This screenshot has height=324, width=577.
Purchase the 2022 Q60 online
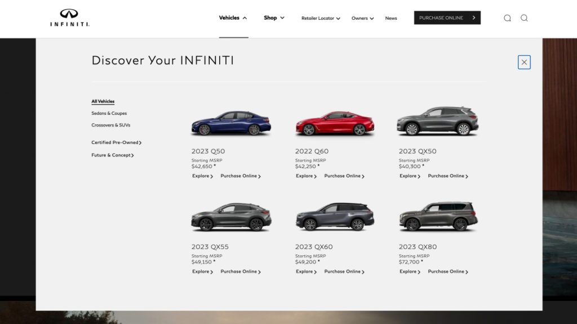click(344, 176)
